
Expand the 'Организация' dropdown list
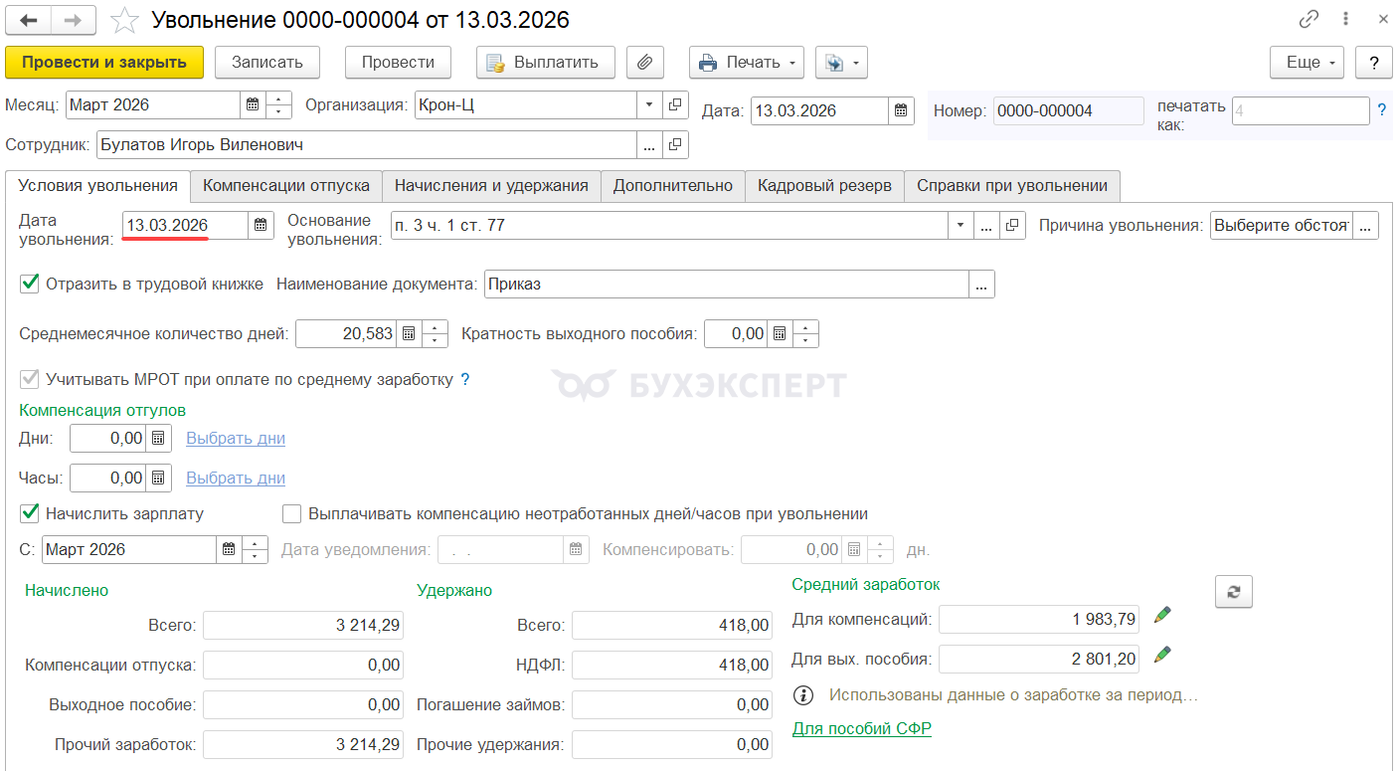click(649, 104)
